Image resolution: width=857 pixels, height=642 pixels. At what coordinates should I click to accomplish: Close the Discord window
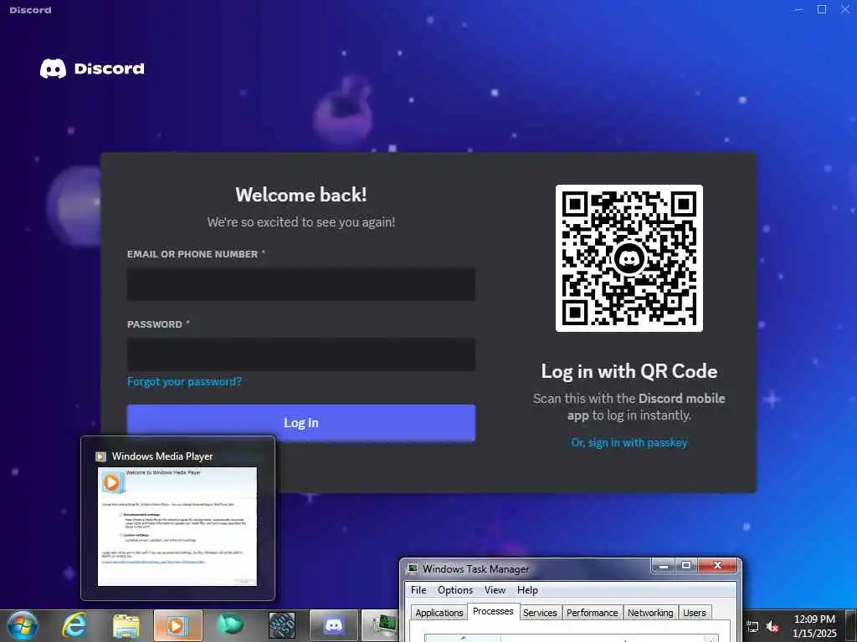click(845, 9)
